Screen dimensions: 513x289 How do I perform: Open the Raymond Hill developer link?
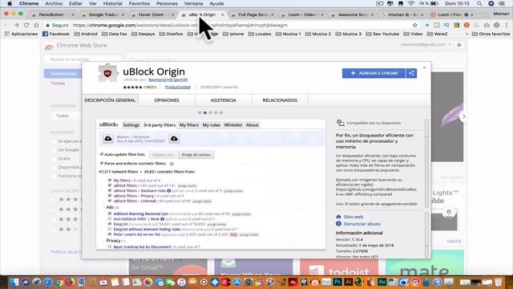pyautogui.click(x=168, y=79)
